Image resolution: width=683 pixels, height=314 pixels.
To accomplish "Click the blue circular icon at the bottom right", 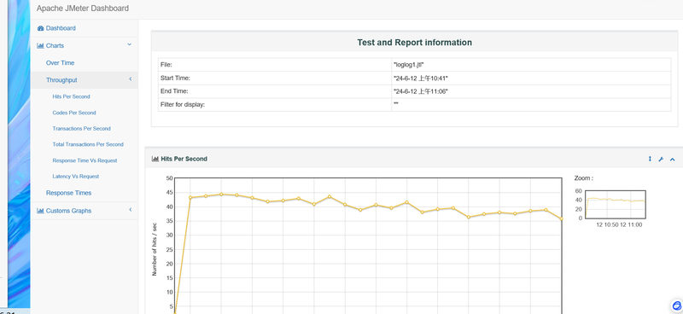I will click(x=677, y=305).
